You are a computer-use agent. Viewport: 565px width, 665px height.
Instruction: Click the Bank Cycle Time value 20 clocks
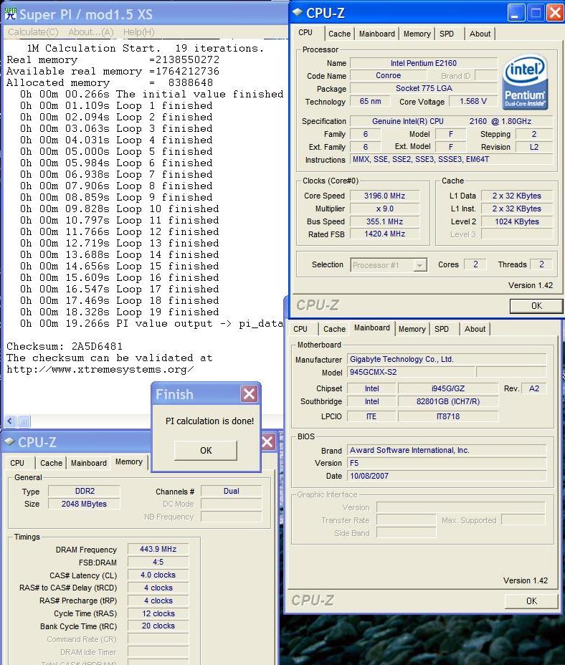158,626
